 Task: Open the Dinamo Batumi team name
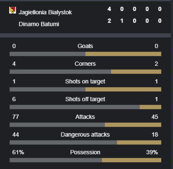tap(39, 24)
